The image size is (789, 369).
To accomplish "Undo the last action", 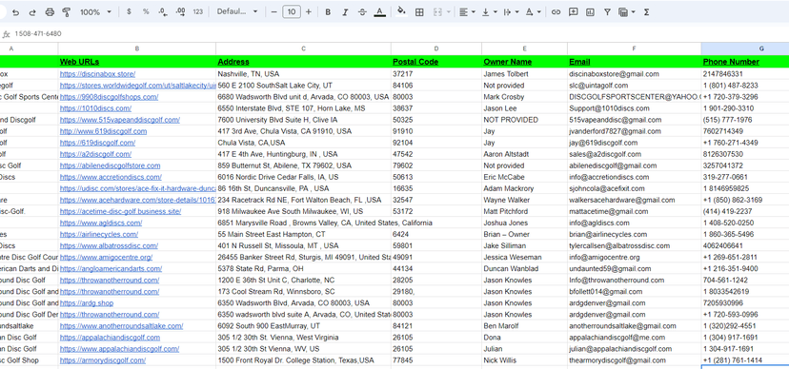I will 15,12.
